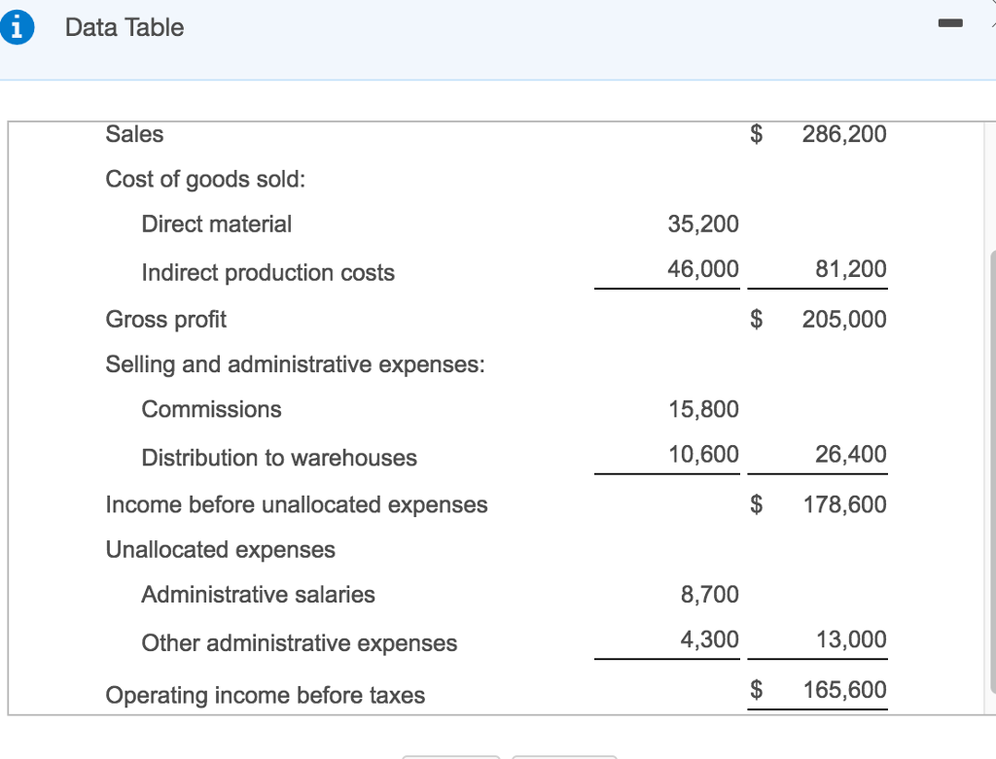Click the 'Cost of goods sold:' label
996x759 pixels.
(205, 179)
